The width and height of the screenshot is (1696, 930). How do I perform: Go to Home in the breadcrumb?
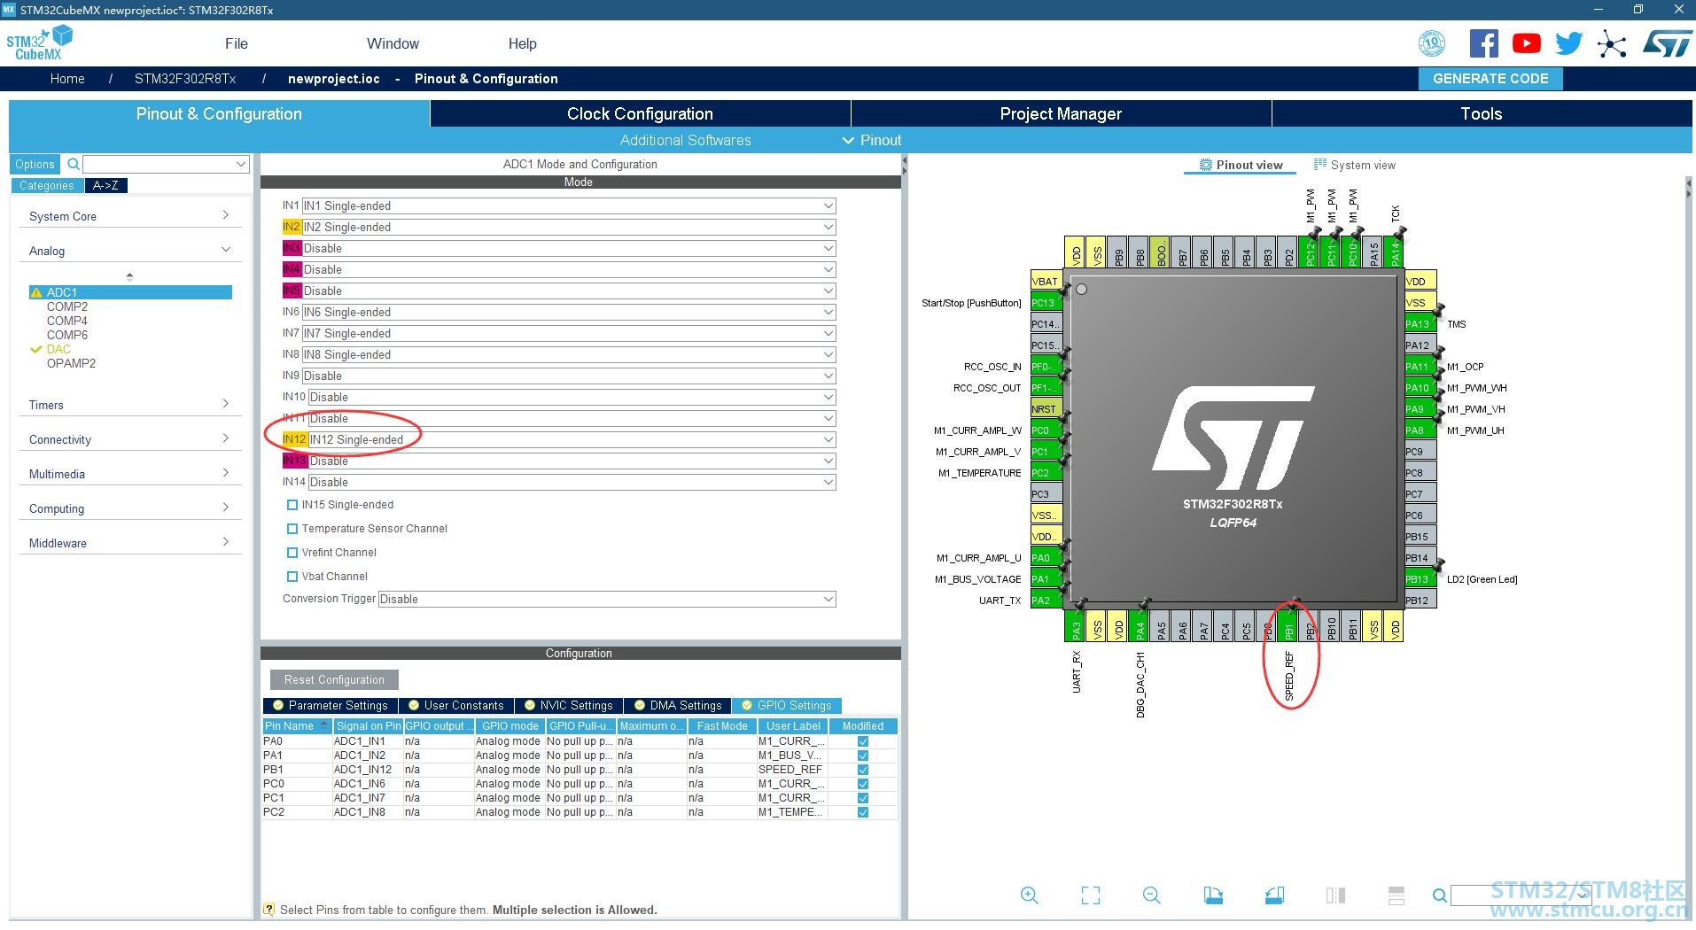(67, 79)
